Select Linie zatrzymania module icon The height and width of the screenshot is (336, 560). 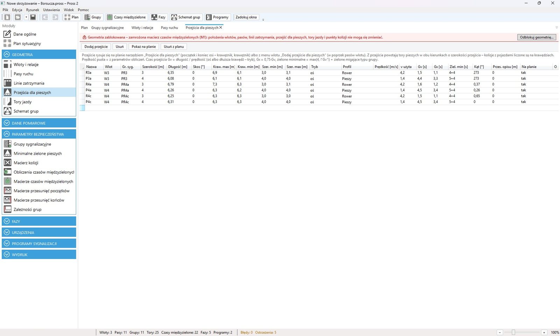(x=7, y=83)
